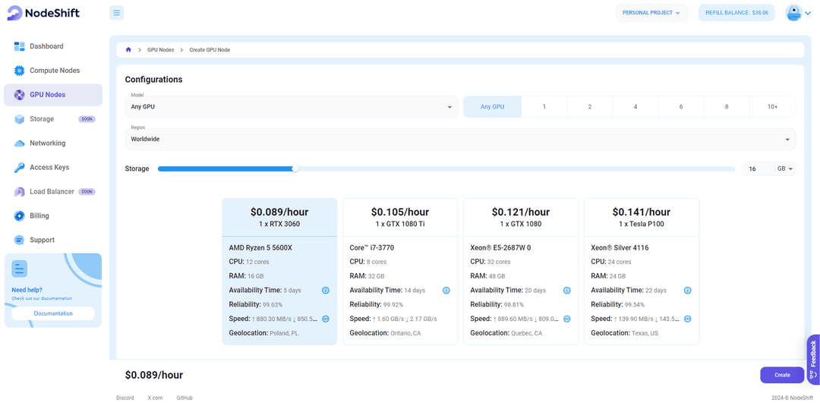Toggle the hamburger sidebar menu button
The width and height of the screenshot is (820, 403).
pos(117,13)
